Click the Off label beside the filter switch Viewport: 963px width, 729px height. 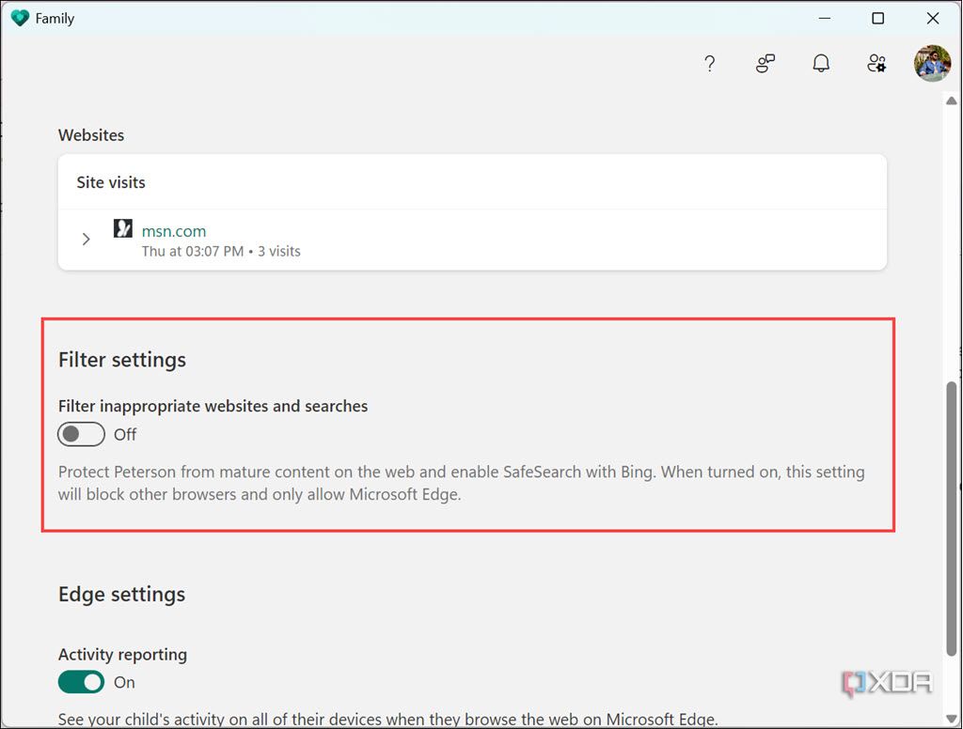tap(126, 434)
